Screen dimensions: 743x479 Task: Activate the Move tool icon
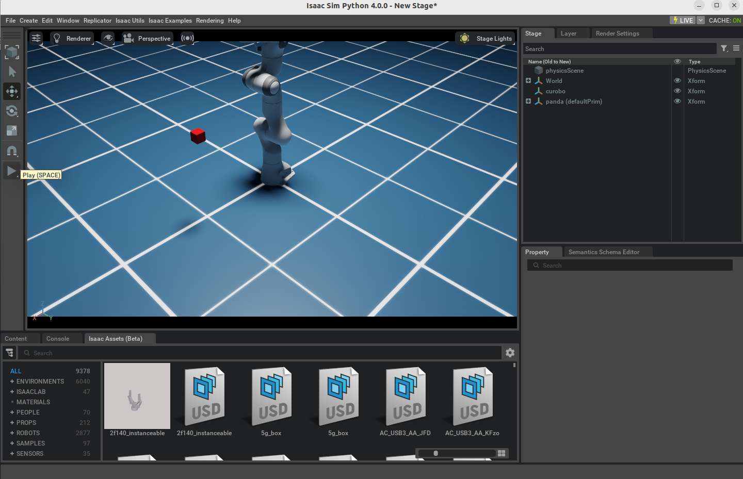click(12, 91)
